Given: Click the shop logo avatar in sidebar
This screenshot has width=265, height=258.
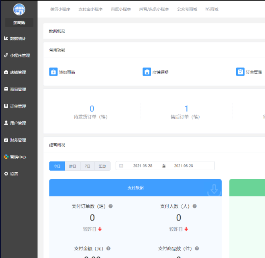Looking at the screenshot, I should [x=19, y=9].
